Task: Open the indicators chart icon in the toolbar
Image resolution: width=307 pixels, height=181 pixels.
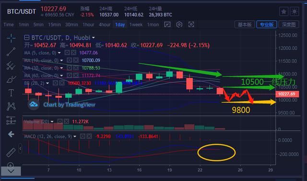Action: [167, 24]
